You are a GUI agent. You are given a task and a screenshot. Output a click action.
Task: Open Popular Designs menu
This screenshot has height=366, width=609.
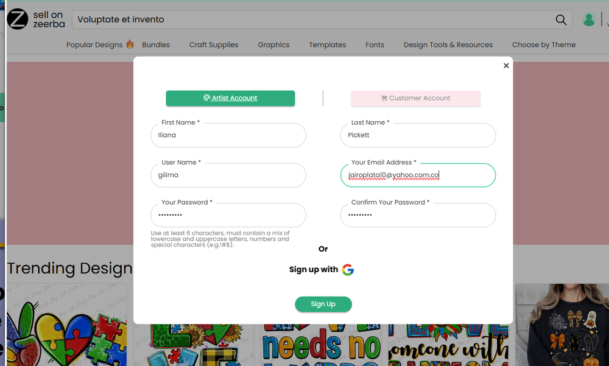[x=94, y=44]
